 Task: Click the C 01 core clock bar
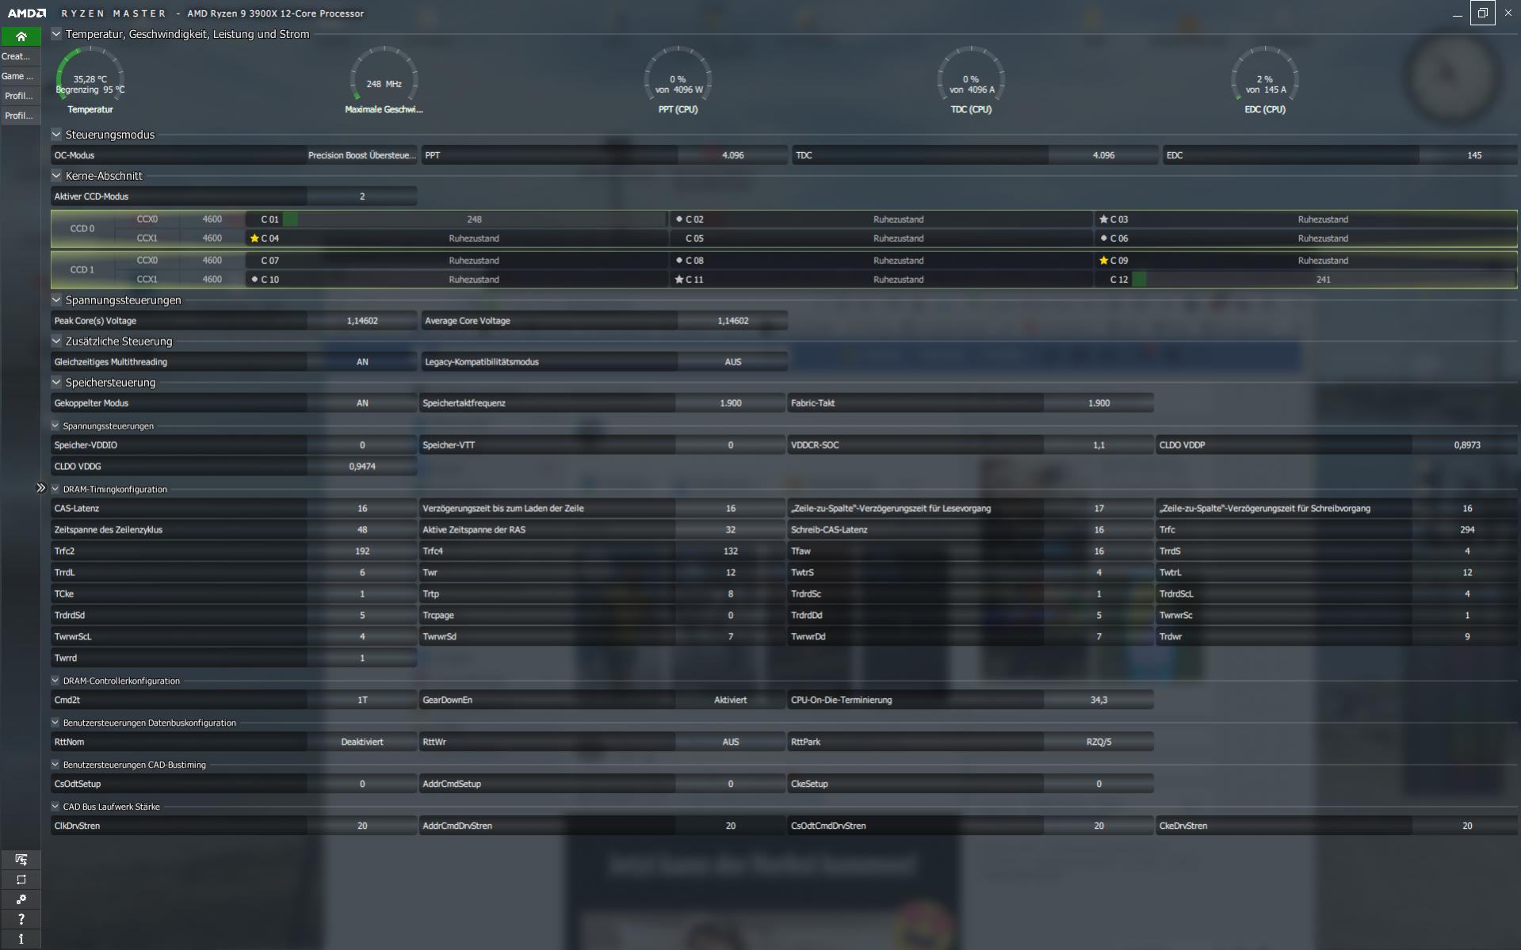click(474, 219)
